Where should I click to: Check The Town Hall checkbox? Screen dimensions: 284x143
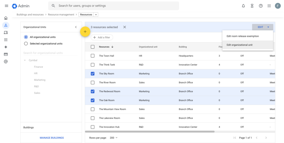93,56
